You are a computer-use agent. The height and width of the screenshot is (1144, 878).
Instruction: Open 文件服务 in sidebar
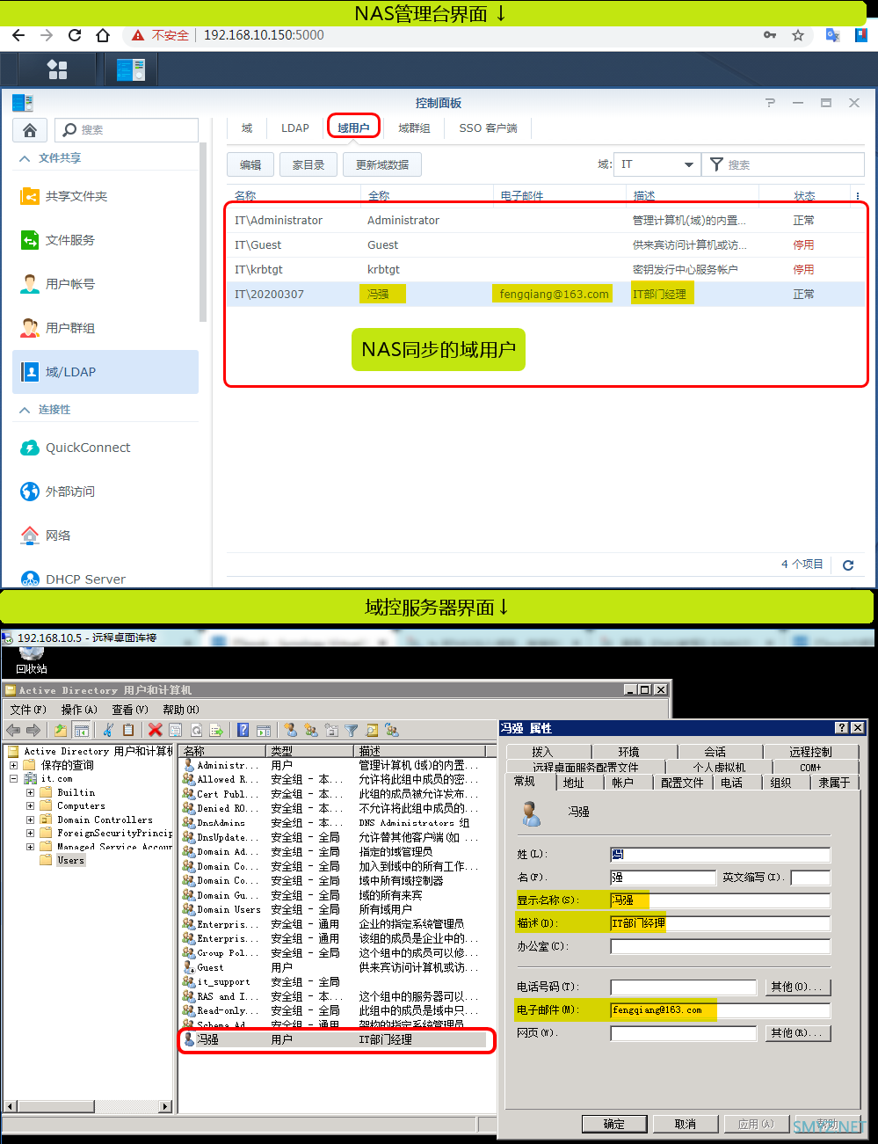[105, 240]
